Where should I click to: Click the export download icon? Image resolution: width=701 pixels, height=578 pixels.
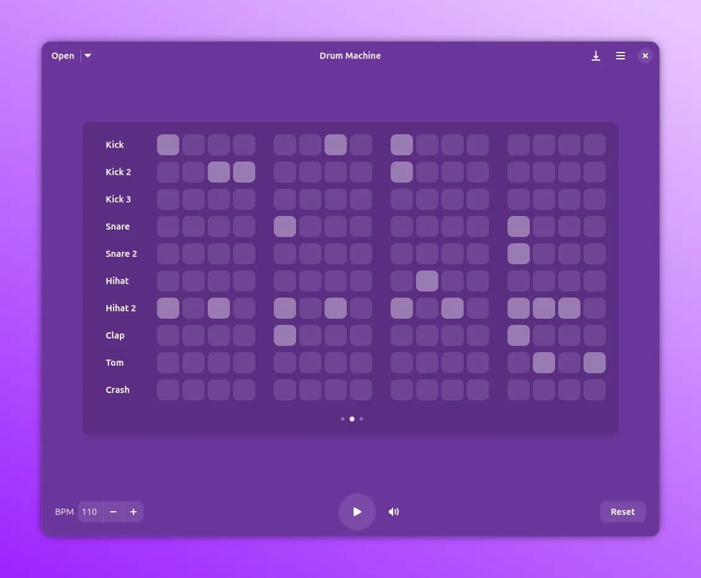[x=596, y=56]
